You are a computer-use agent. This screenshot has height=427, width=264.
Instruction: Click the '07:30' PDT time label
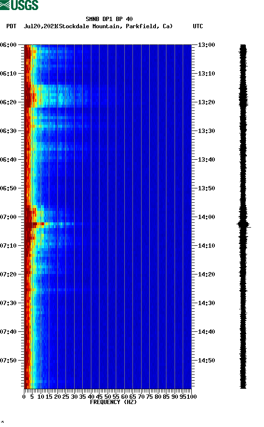8,303
